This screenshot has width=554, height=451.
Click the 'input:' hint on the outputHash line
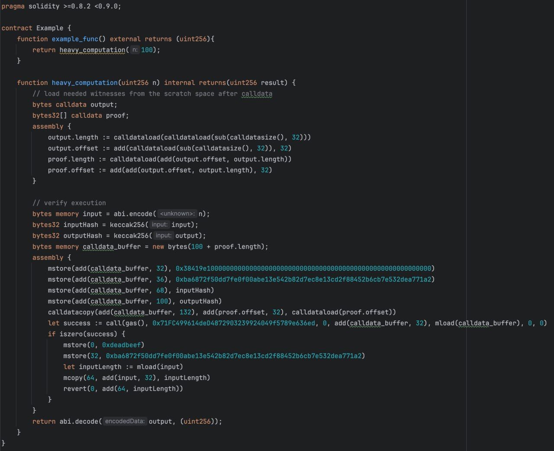click(x=164, y=236)
